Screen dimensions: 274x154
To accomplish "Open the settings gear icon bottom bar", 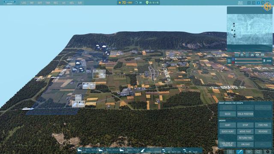I will pyautogui.click(x=268, y=152).
